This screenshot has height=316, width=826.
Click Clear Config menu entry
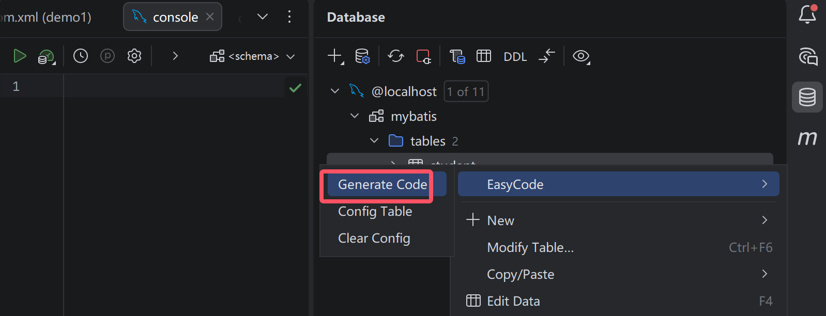click(374, 238)
